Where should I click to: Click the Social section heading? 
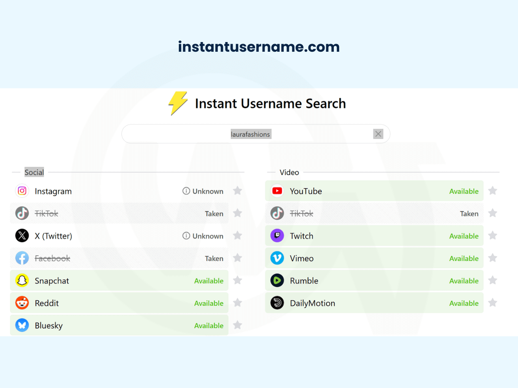34,172
